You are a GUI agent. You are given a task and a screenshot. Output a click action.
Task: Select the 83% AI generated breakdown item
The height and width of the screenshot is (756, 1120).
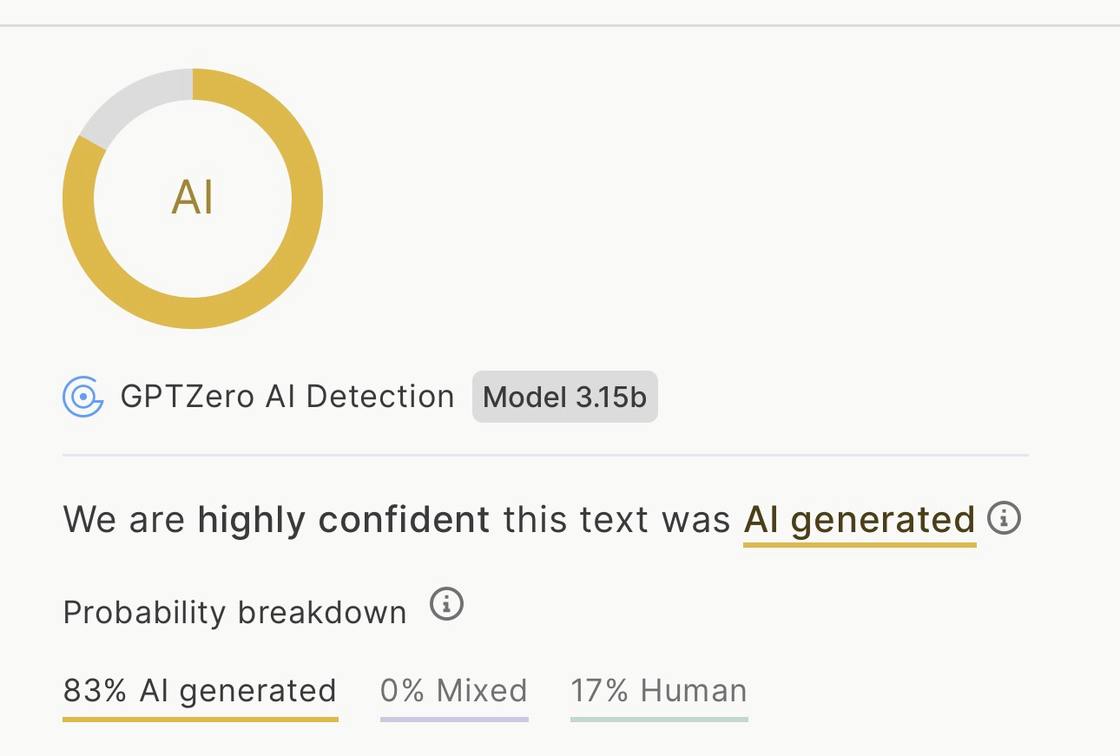(200, 691)
